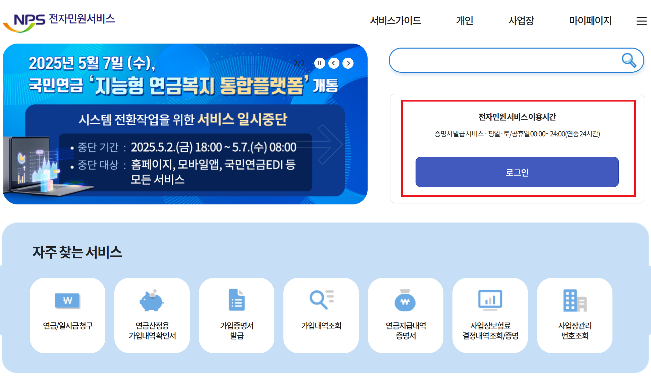The width and height of the screenshot is (651, 377).
Task: Open the 서비스가이드 menu
Action: tap(396, 21)
